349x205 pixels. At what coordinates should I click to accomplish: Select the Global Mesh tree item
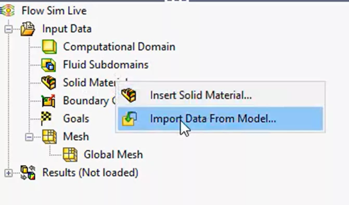pyautogui.click(x=113, y=154)
